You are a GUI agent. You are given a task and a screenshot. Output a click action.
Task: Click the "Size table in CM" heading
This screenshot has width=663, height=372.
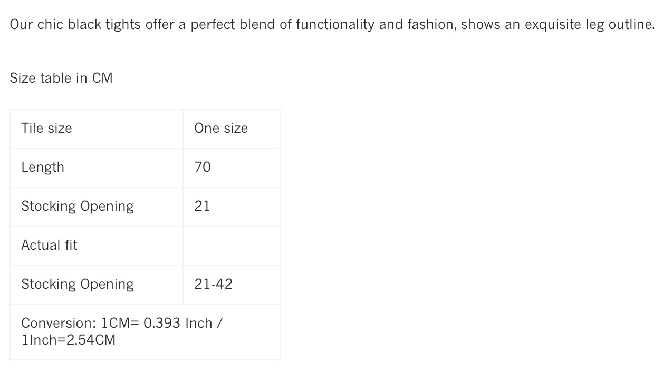point(61,78)
